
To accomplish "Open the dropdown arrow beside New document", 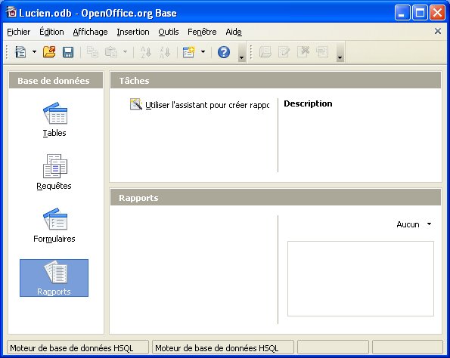I will (x=34, y=52).
